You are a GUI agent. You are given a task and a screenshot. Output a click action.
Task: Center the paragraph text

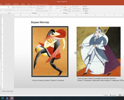point(24,10)
